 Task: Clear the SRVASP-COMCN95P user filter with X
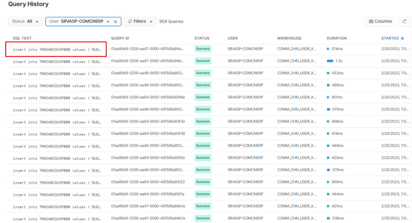click(x=115, y=21)
